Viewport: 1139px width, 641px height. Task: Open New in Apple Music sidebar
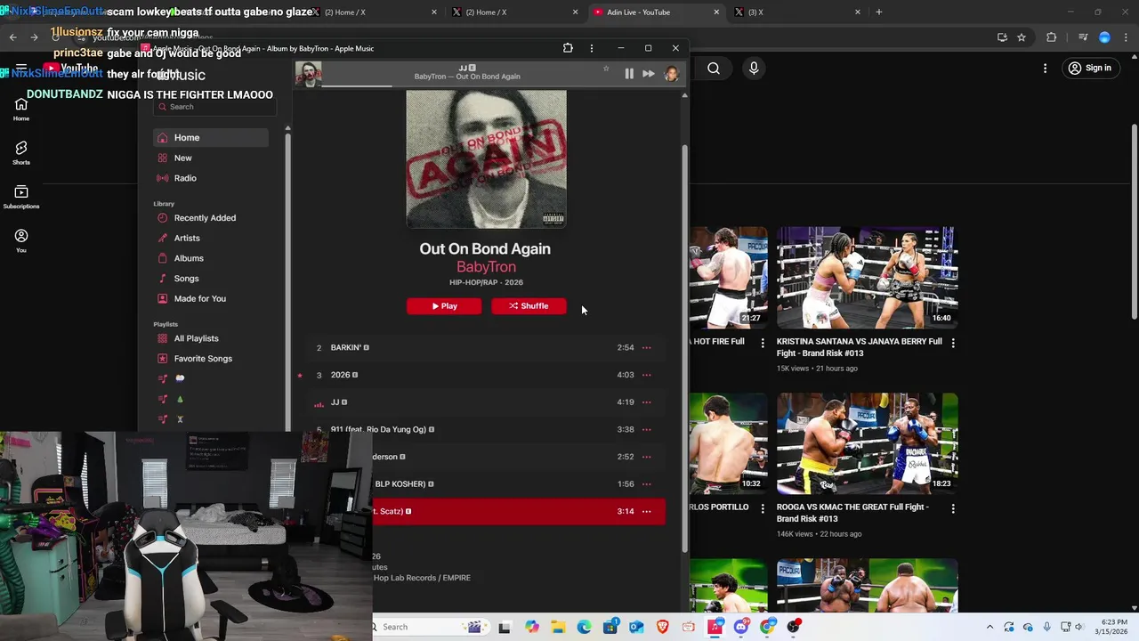click(x=211, y=158)
